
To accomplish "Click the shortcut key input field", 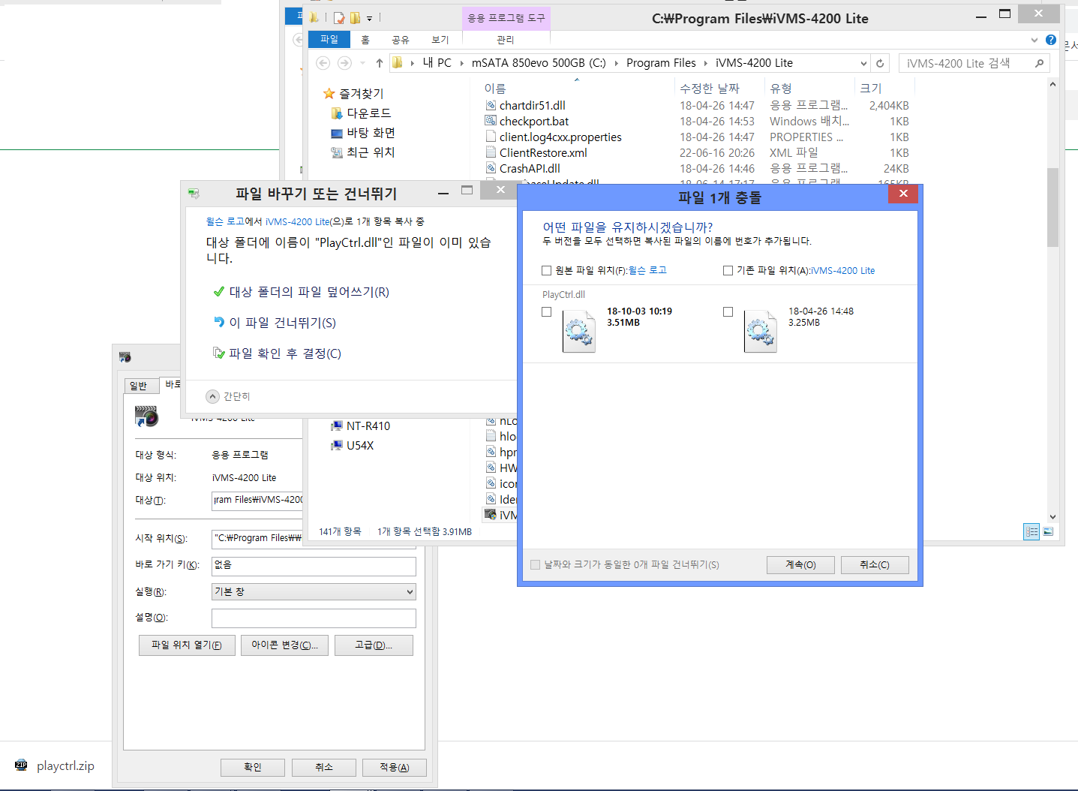I will tap(314, 566).
